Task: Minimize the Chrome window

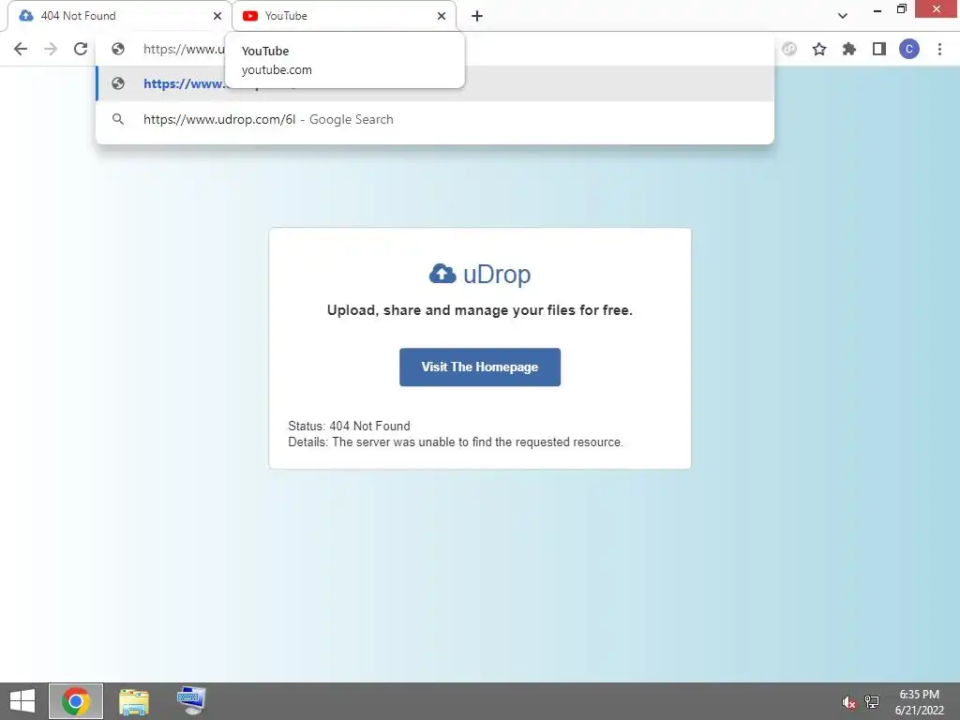Action: point(877,9)
